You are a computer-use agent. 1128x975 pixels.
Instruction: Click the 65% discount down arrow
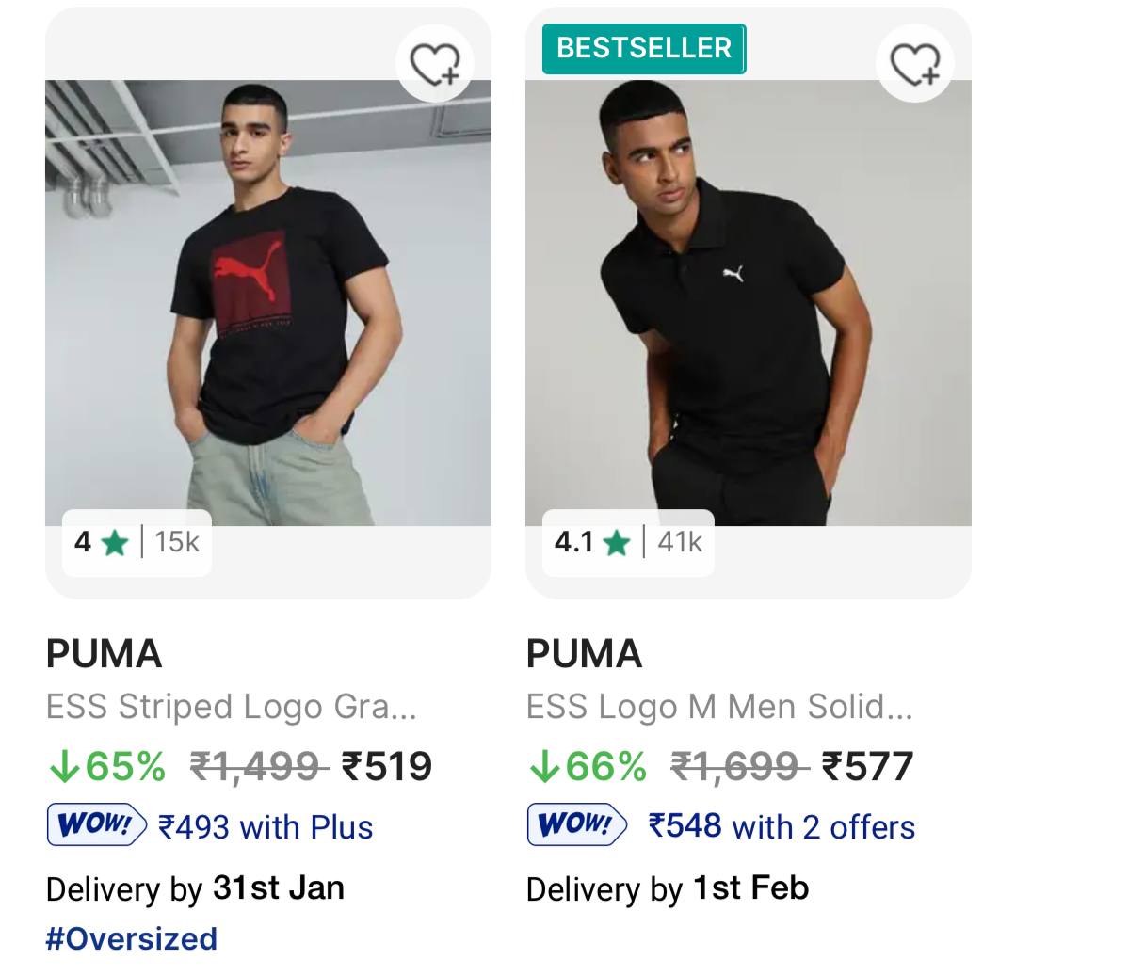pos(64,767)
